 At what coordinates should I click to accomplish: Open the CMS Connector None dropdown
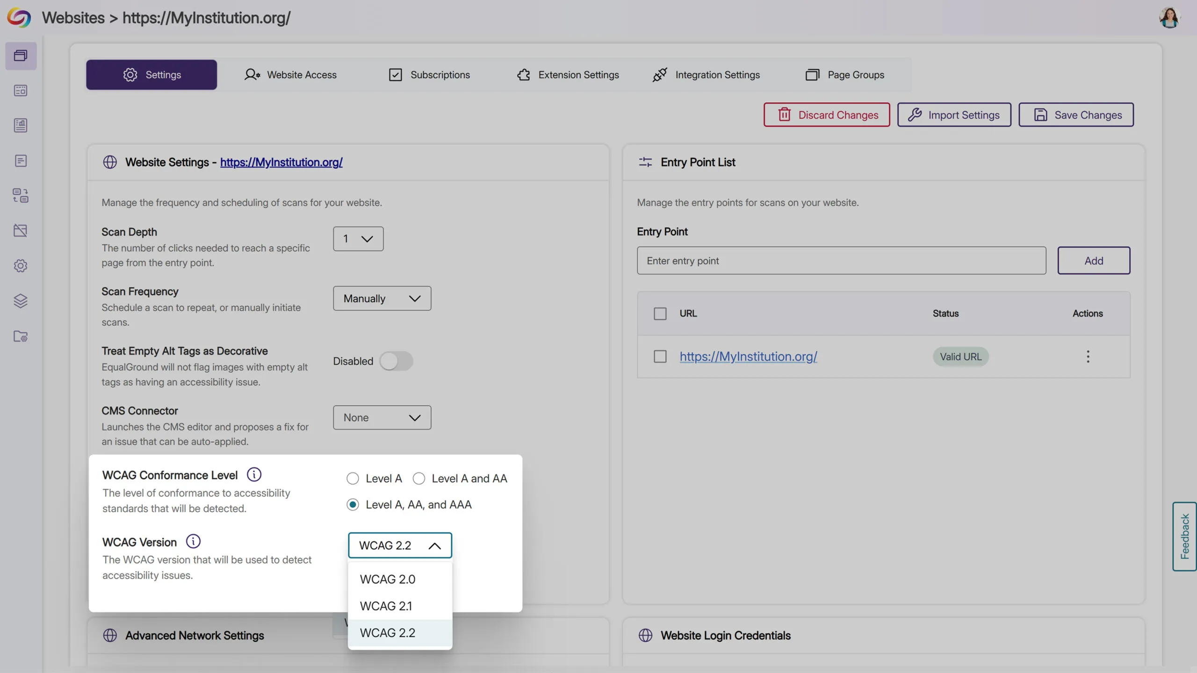[x=382, y=417]
